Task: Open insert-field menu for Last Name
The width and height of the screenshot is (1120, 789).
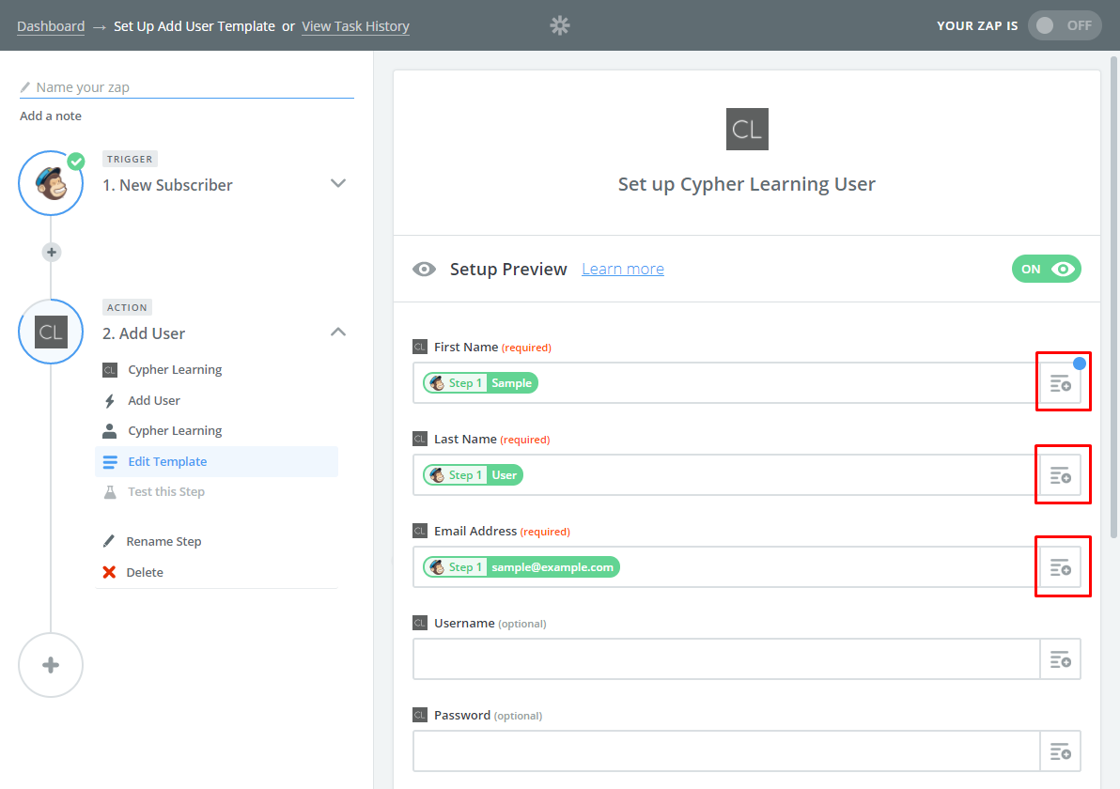Action: click(1061, 475)
